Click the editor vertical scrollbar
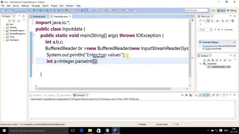Screen dimensions: 239x134 190,50
